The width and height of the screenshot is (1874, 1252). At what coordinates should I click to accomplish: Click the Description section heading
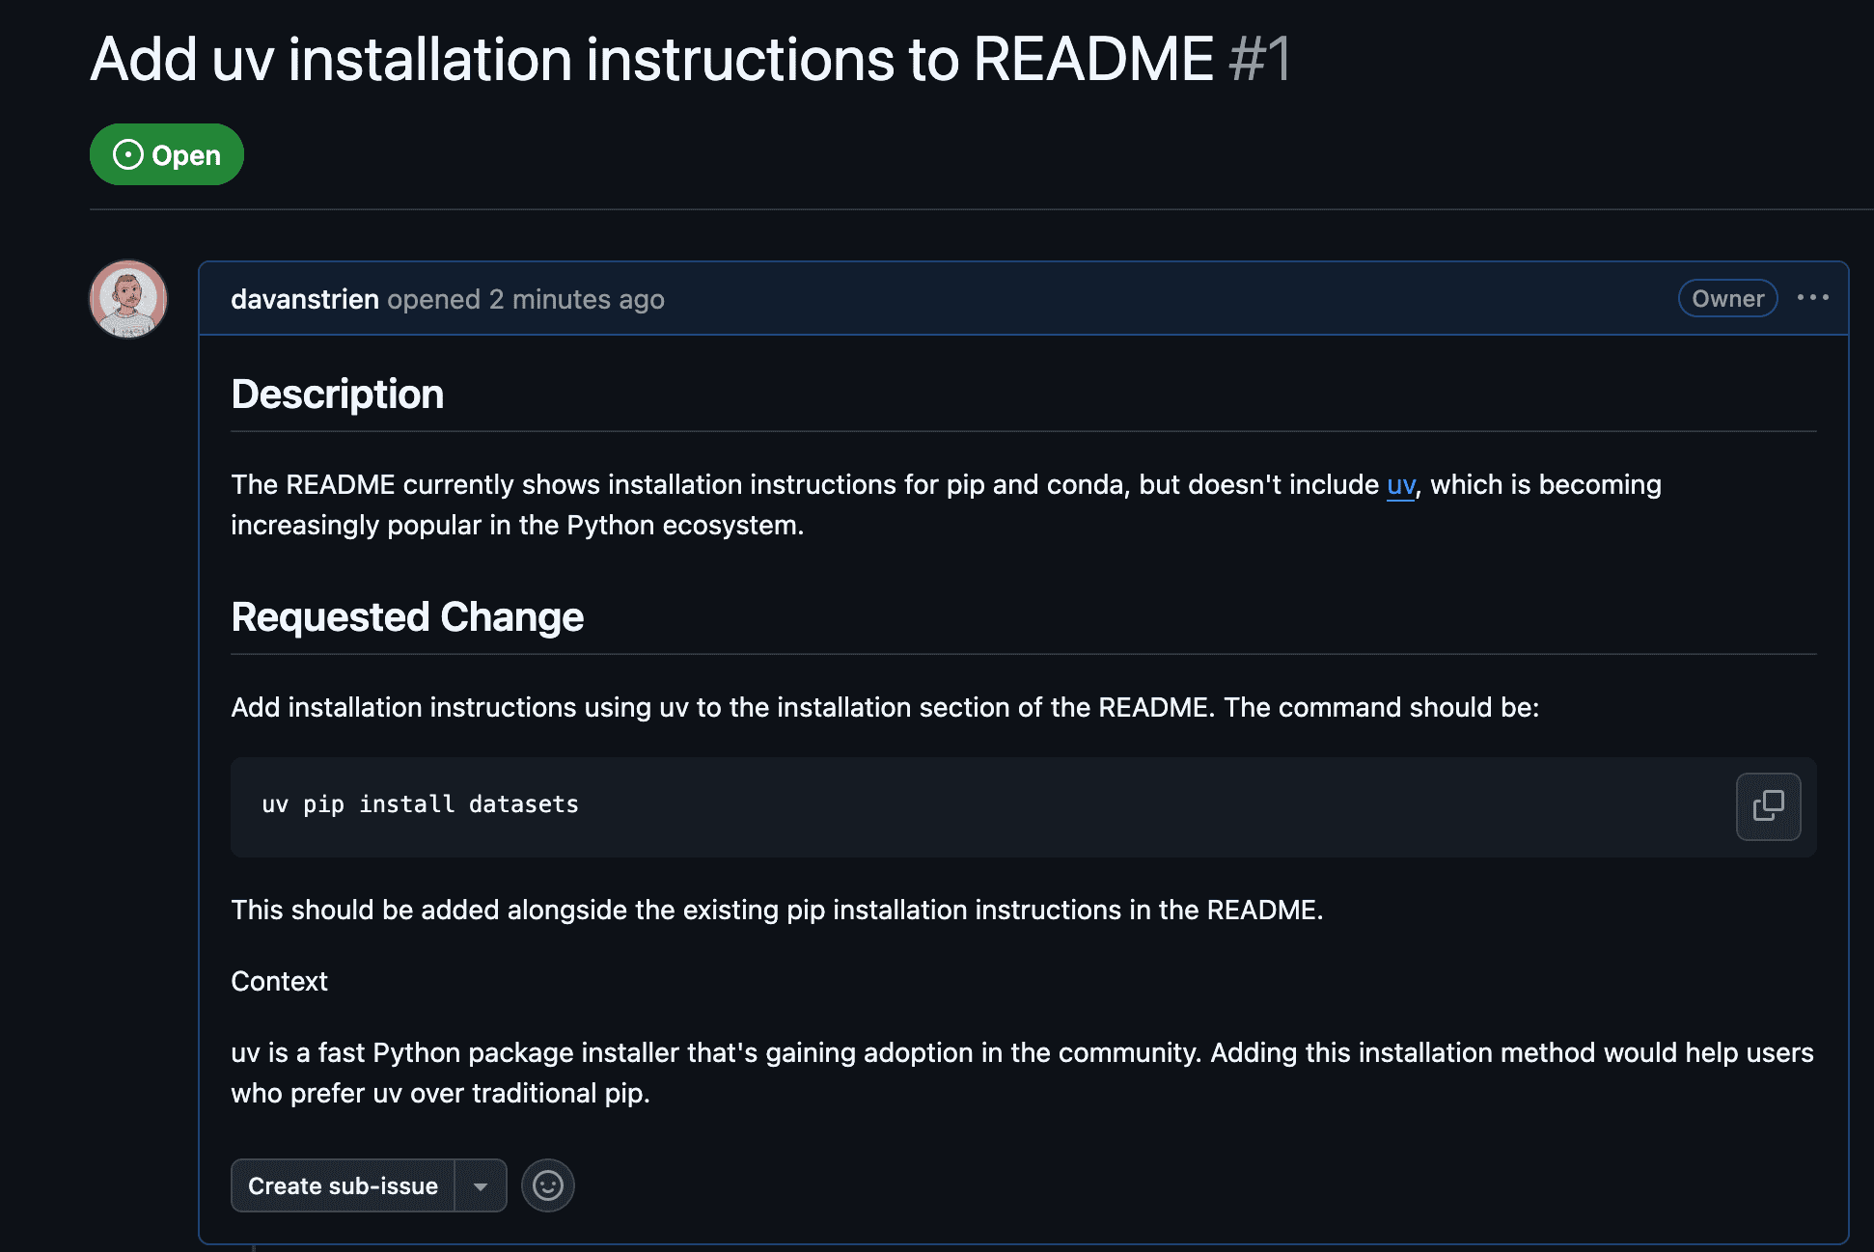click(337, 393)
